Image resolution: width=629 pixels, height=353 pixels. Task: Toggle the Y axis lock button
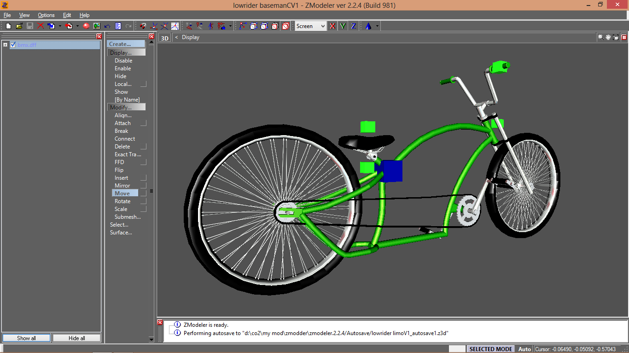coord(343,26)
